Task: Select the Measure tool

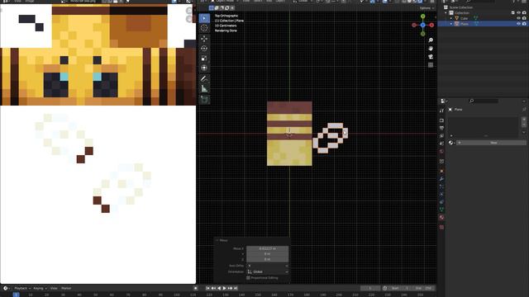Action: click(x=204, y=88)
